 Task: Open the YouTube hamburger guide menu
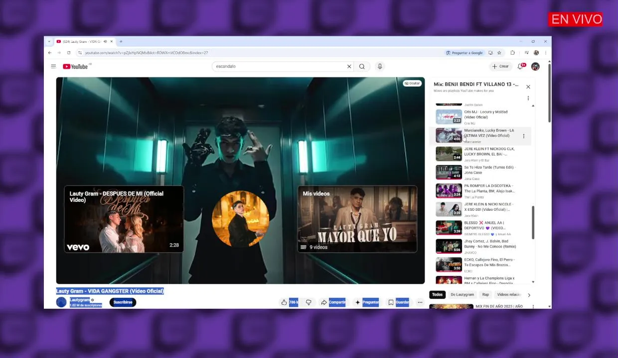[x=53, y=66]
